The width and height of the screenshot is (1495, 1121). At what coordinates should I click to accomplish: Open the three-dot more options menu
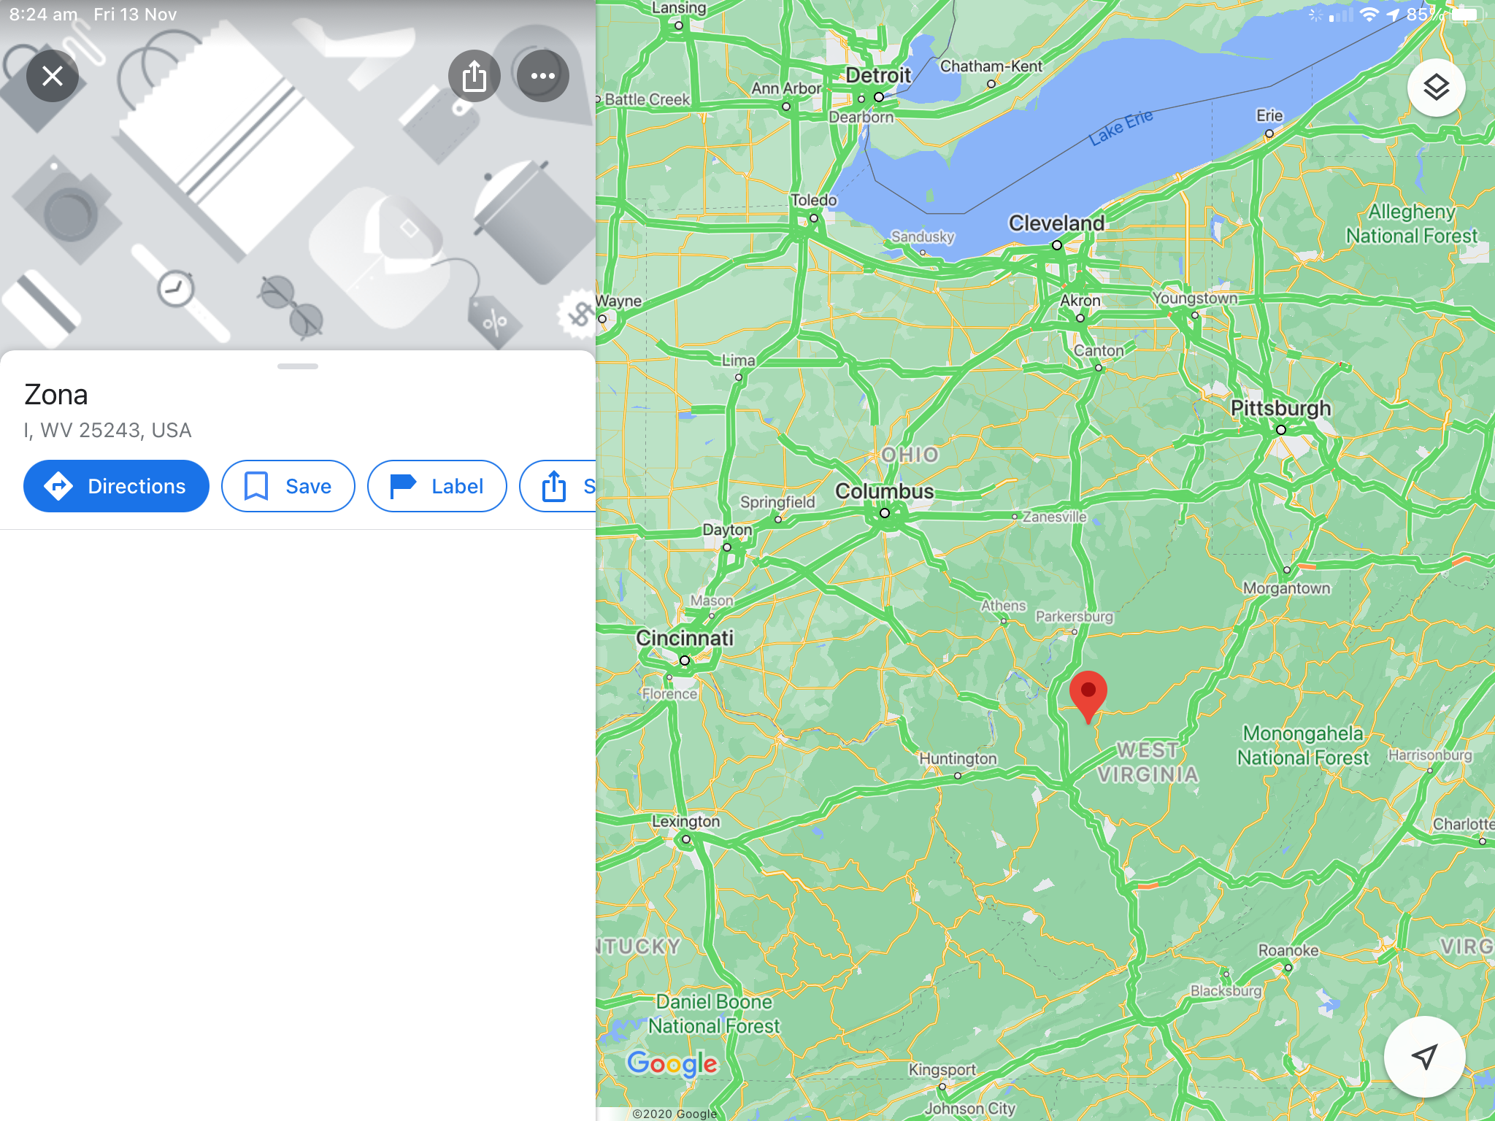(542, 76)
